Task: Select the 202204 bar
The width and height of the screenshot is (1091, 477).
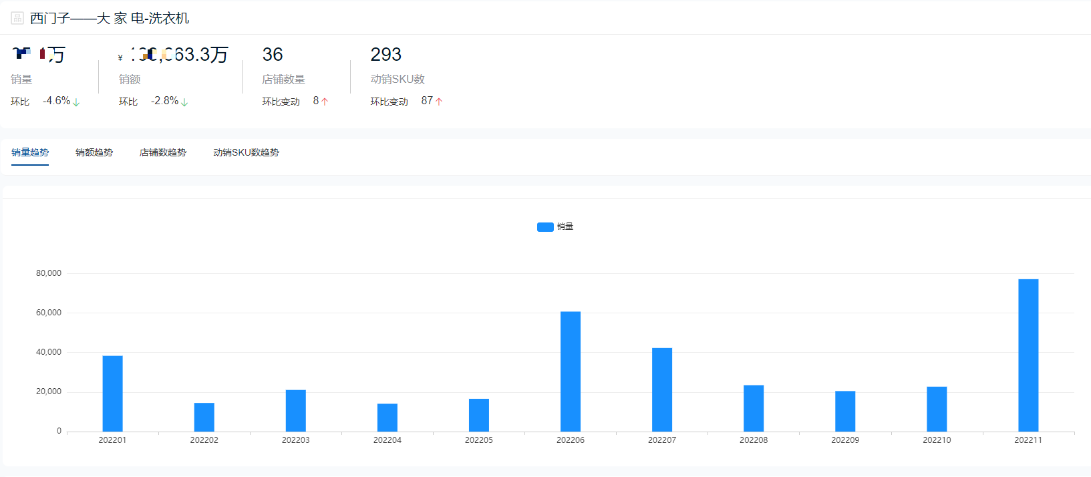Action: pos(387,418)
